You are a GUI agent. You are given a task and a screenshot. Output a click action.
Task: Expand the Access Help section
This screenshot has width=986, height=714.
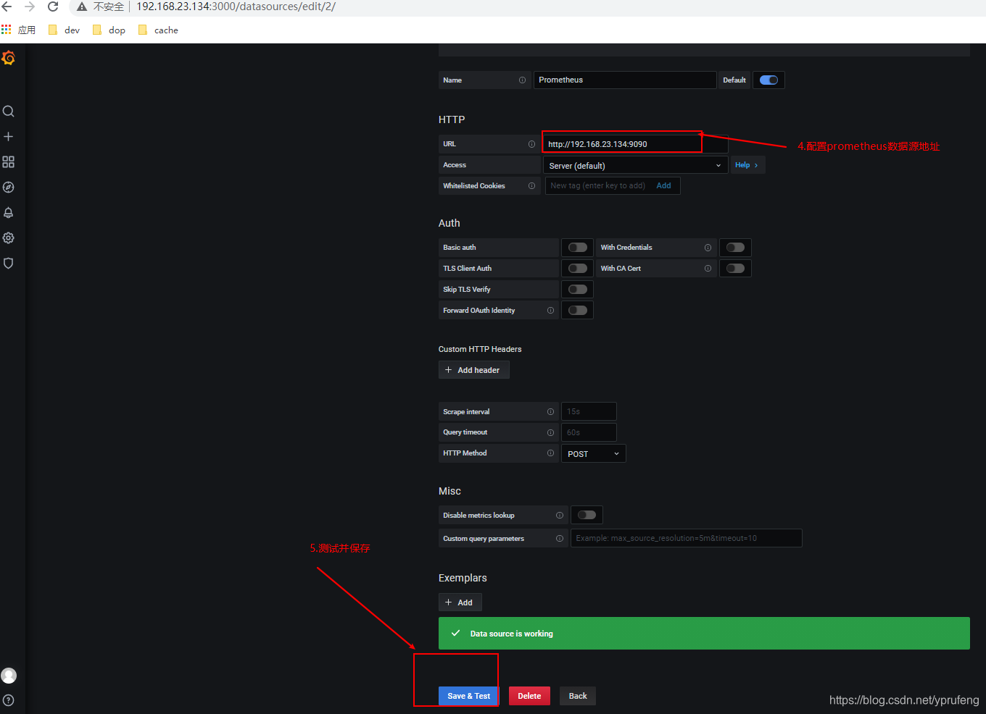point(747,165)
